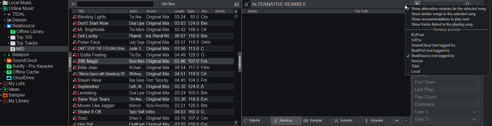Screen dimensions: 492x126
Task: Click the sideview list options icon
Action: pyautogui.click(x=397, y=121)
